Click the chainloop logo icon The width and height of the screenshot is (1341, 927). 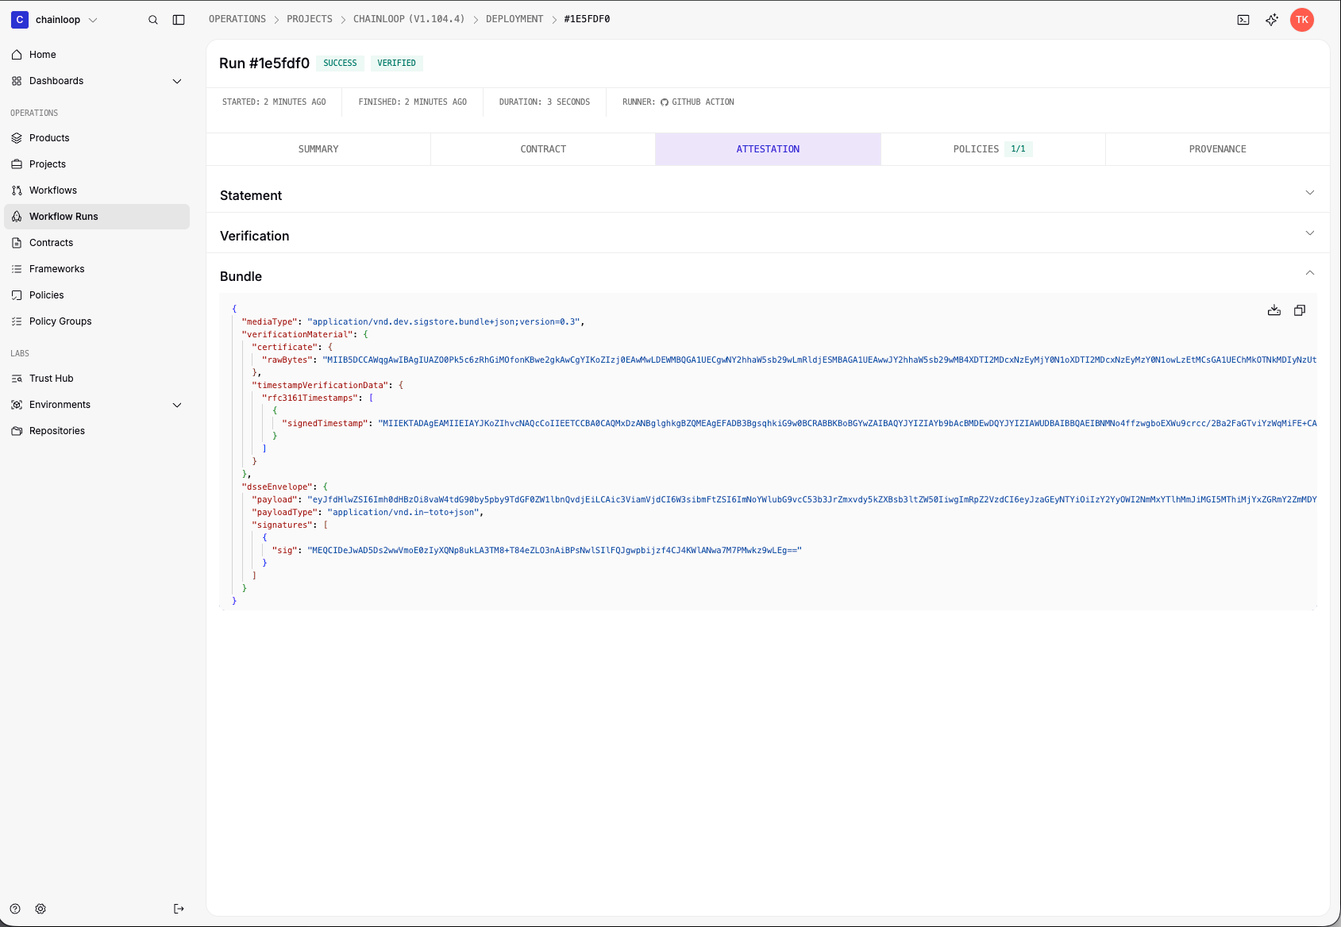point(20,20)
